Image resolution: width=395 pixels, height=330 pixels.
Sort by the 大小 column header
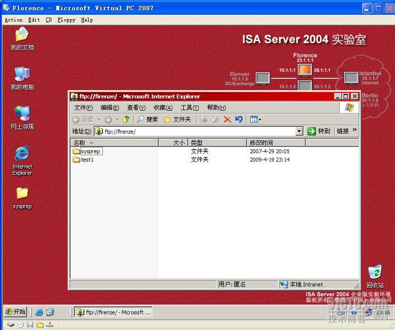point(173,143)
